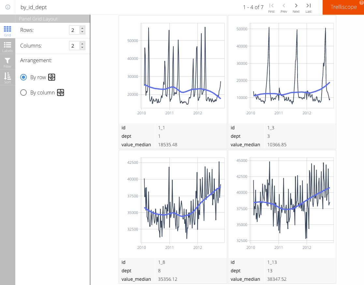
Task: Go to the Next page of panels
Action: pyautogui.click(x=296, y=8)
